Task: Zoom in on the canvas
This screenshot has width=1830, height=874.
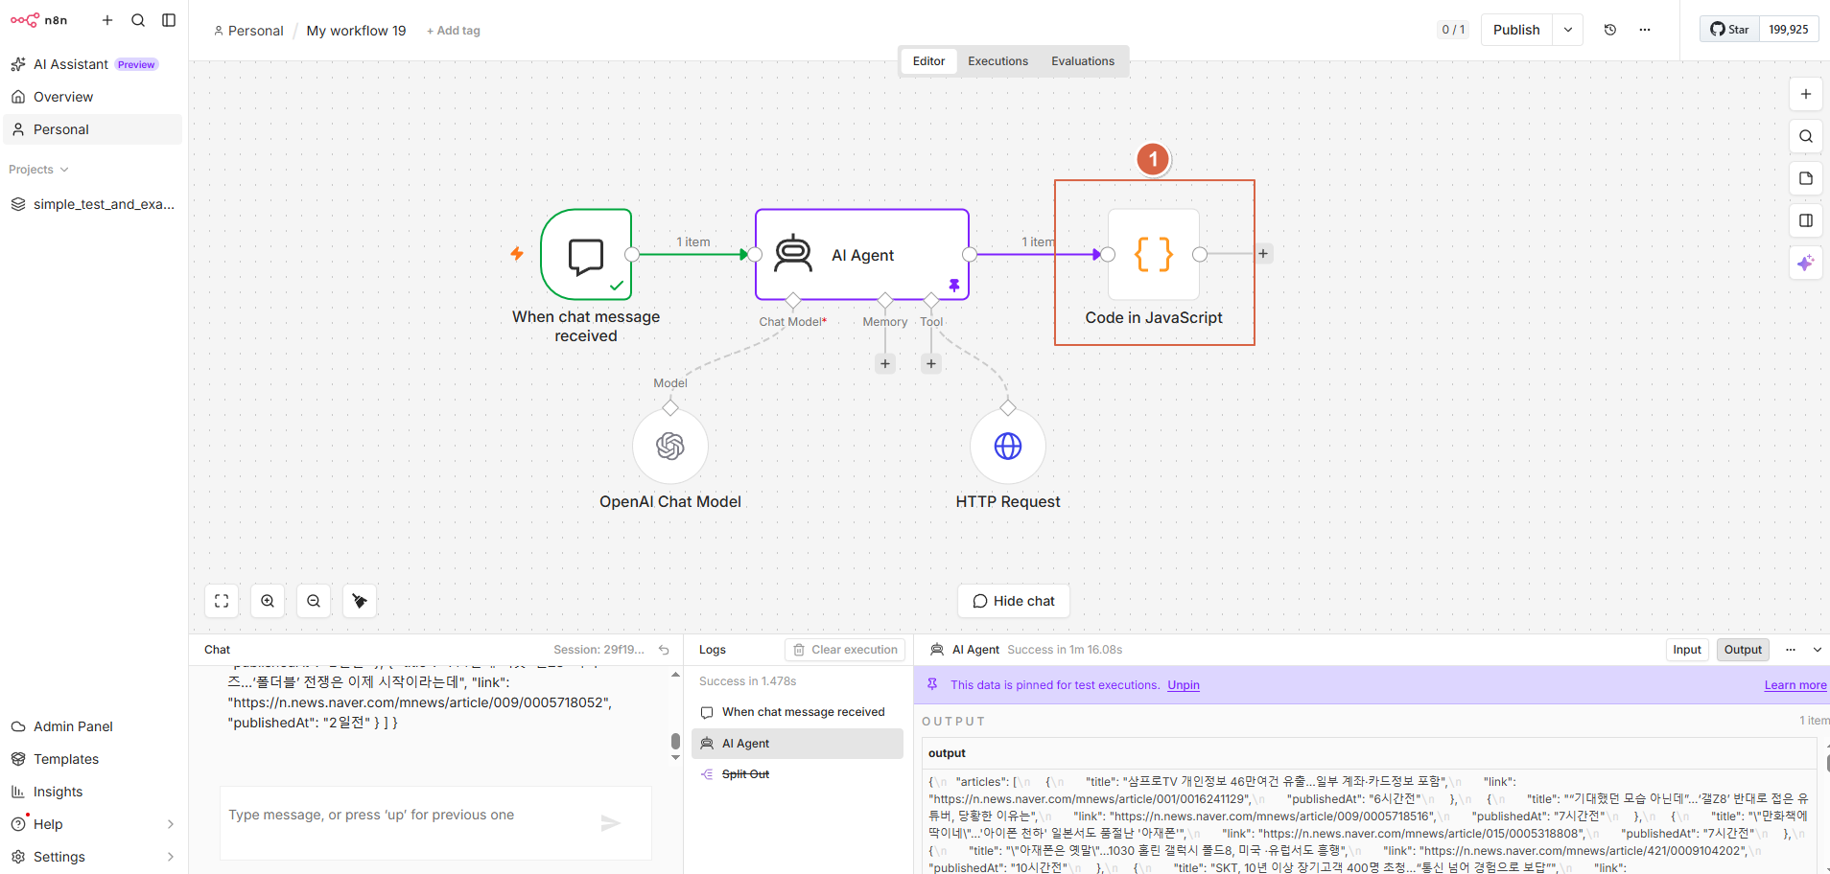Action: (x=268, y=601)
